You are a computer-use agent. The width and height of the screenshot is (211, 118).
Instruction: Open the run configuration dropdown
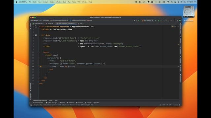pyautogui.click(x=147, y=21)
